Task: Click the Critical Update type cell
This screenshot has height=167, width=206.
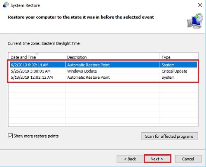Action: pos(174,71)
